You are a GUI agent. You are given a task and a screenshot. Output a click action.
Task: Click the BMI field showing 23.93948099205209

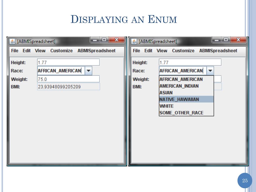(68, 86)
